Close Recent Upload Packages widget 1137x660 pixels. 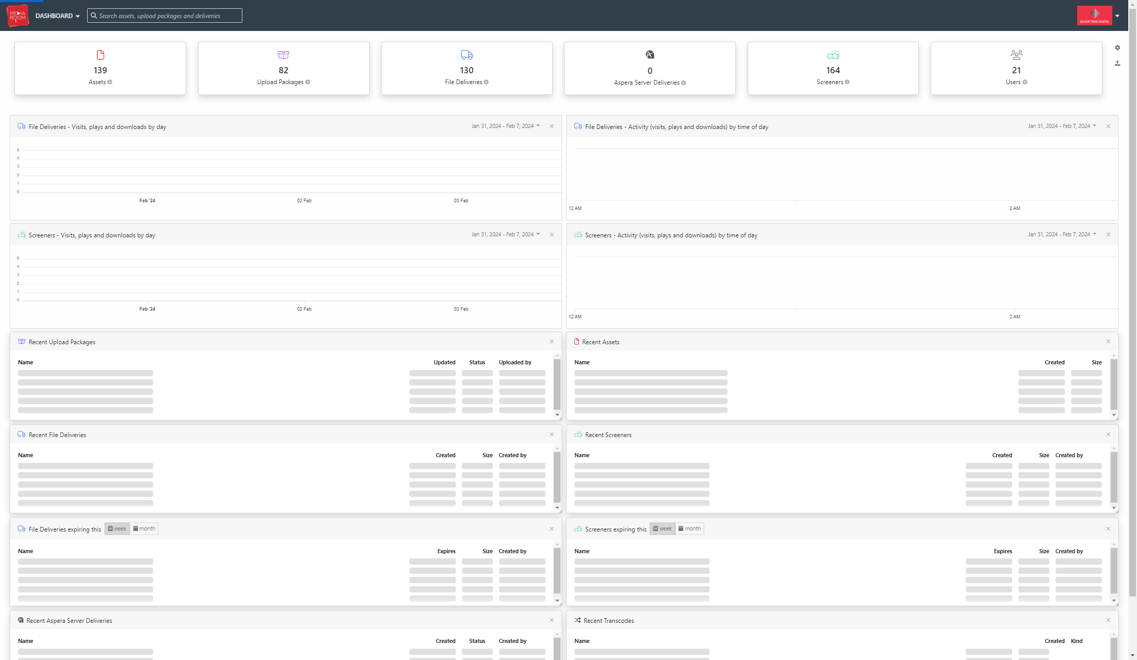point(552,341)
